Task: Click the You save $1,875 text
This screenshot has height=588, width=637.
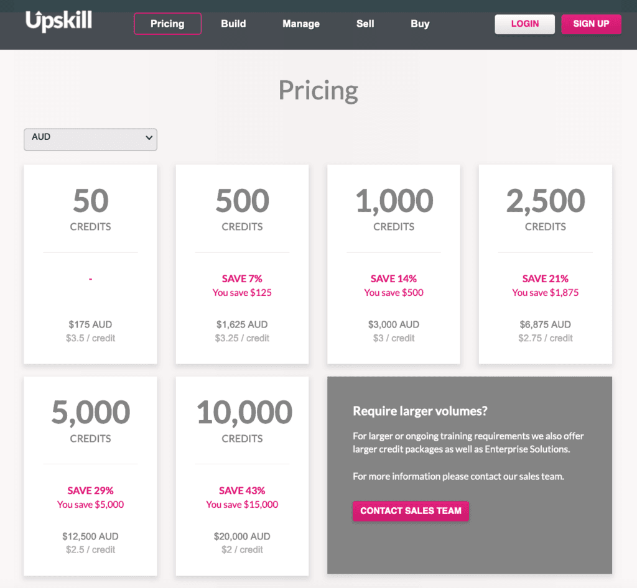Action: point(545,292)
